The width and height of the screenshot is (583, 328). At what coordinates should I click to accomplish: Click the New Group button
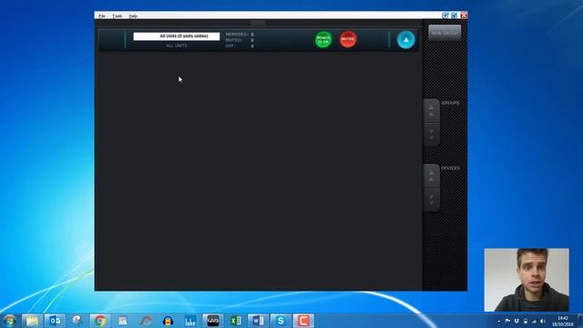coord(445,33)
